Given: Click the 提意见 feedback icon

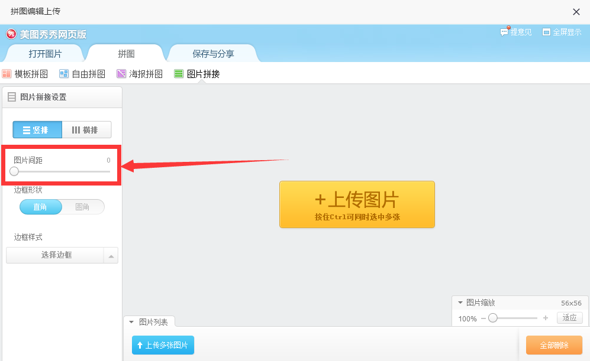Looking at the screenshot, I should click(x=505, y=32).
